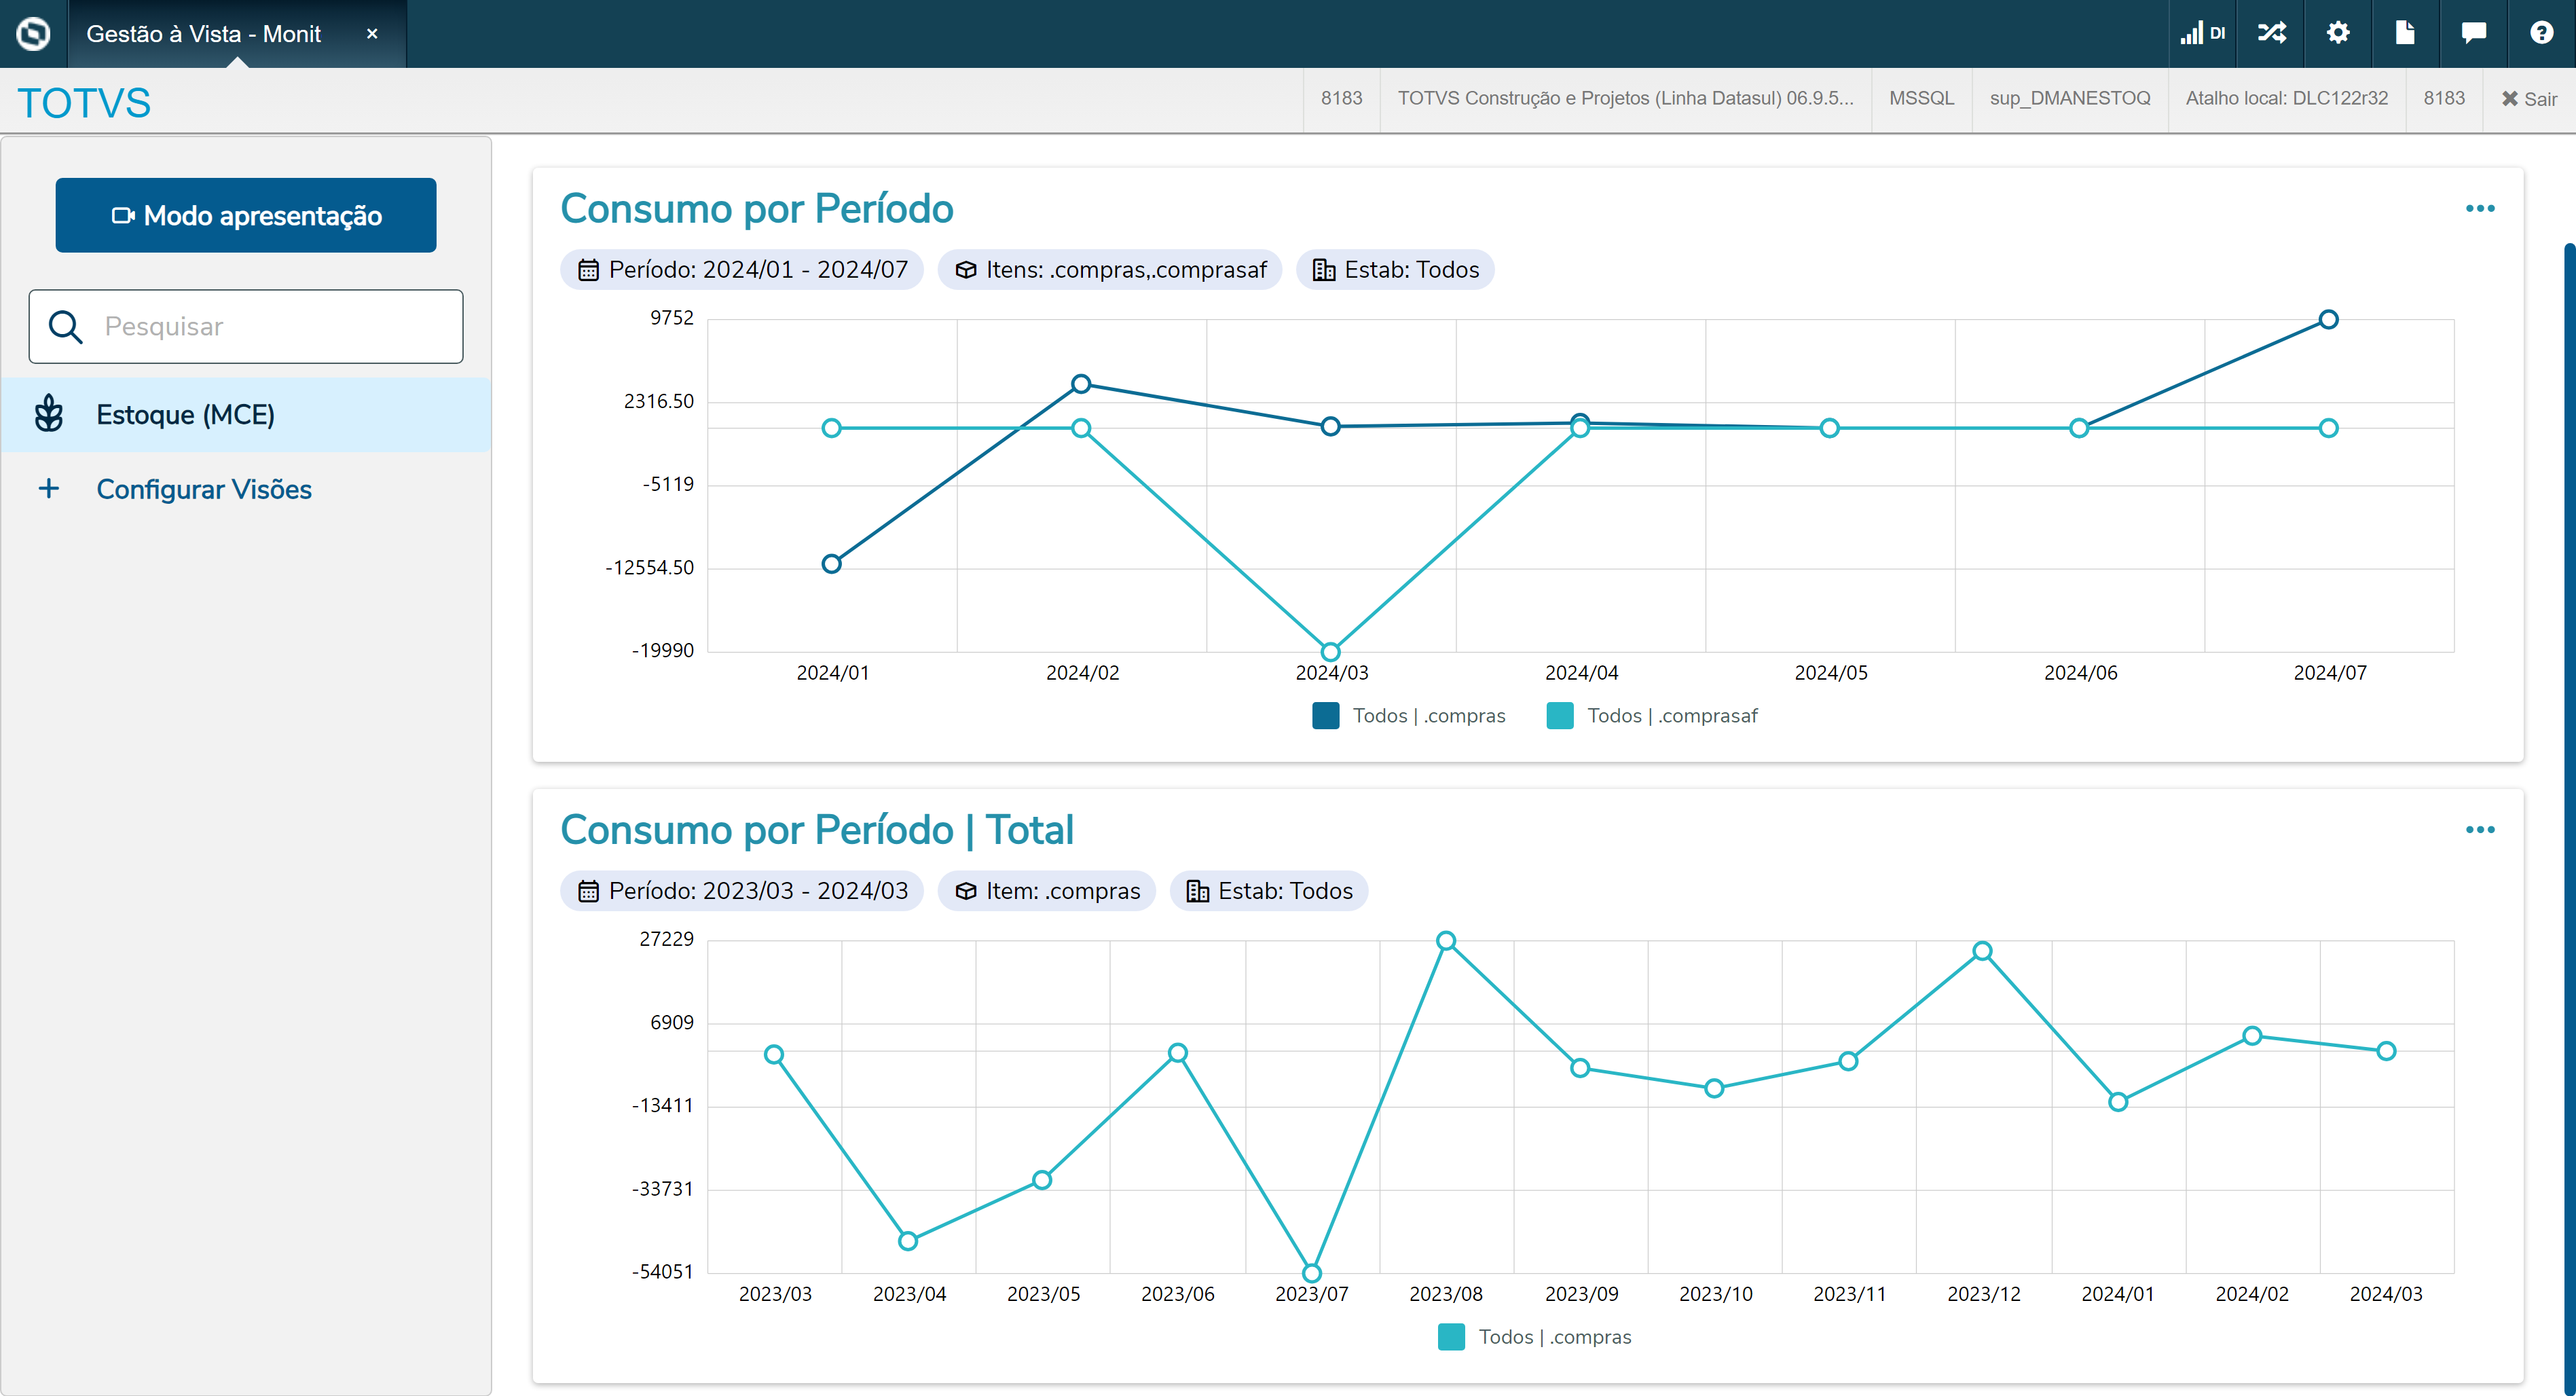
Task: Click the 2024/07 peak data point
Action: (2328, 320)
